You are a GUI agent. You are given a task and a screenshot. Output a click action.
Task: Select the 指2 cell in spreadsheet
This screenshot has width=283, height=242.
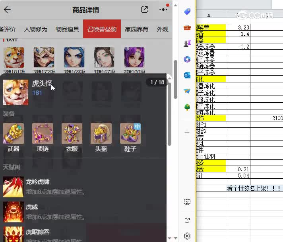(211, 131)
